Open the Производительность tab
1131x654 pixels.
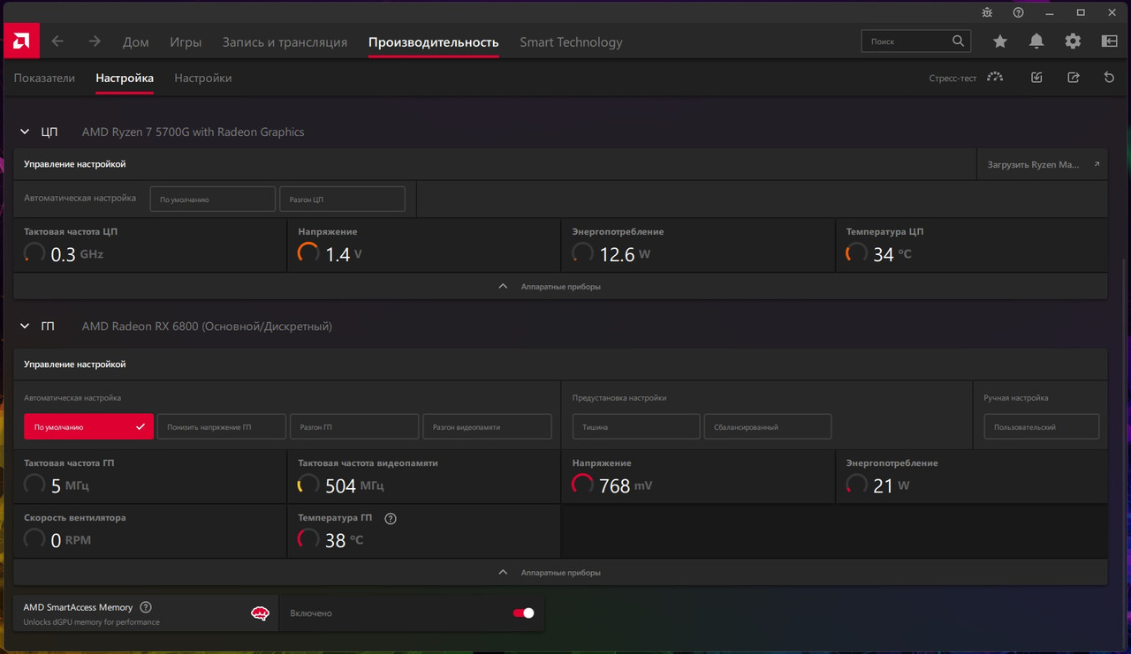tap(433, 41)
